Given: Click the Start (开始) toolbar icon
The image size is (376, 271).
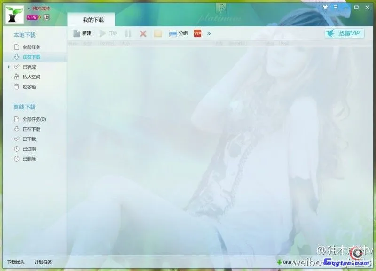Looking at the screenshot, I should pos(109,33).
